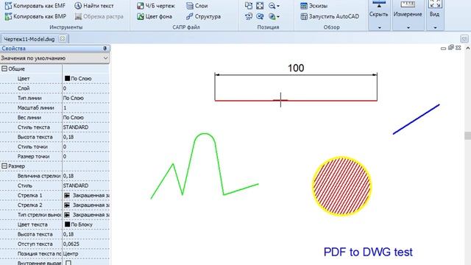This screenshot has width=471, height=265.
Task: Close the Чертеж11-Model.dwg tab
Action: pyautogui.click(x=62, y=38)
